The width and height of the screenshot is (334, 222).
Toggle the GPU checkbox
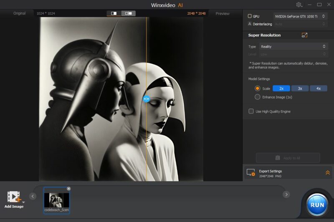tap(250, 16)
